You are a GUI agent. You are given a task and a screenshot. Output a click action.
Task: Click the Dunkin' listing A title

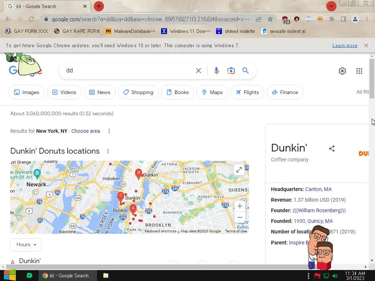coord(30,261)
